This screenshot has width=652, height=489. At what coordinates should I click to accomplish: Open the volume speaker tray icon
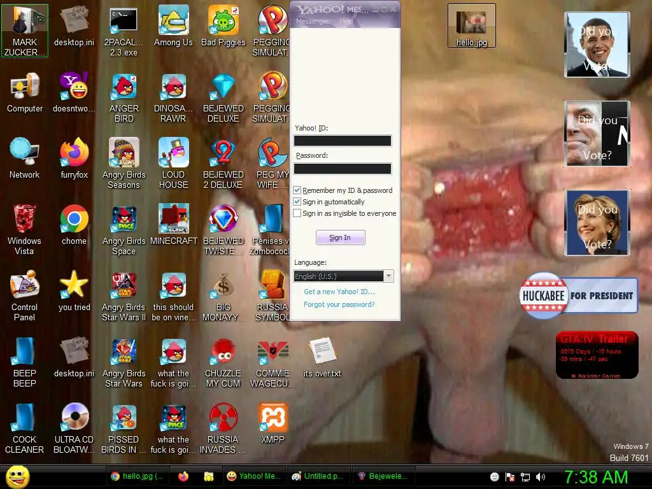pos(541,477)
